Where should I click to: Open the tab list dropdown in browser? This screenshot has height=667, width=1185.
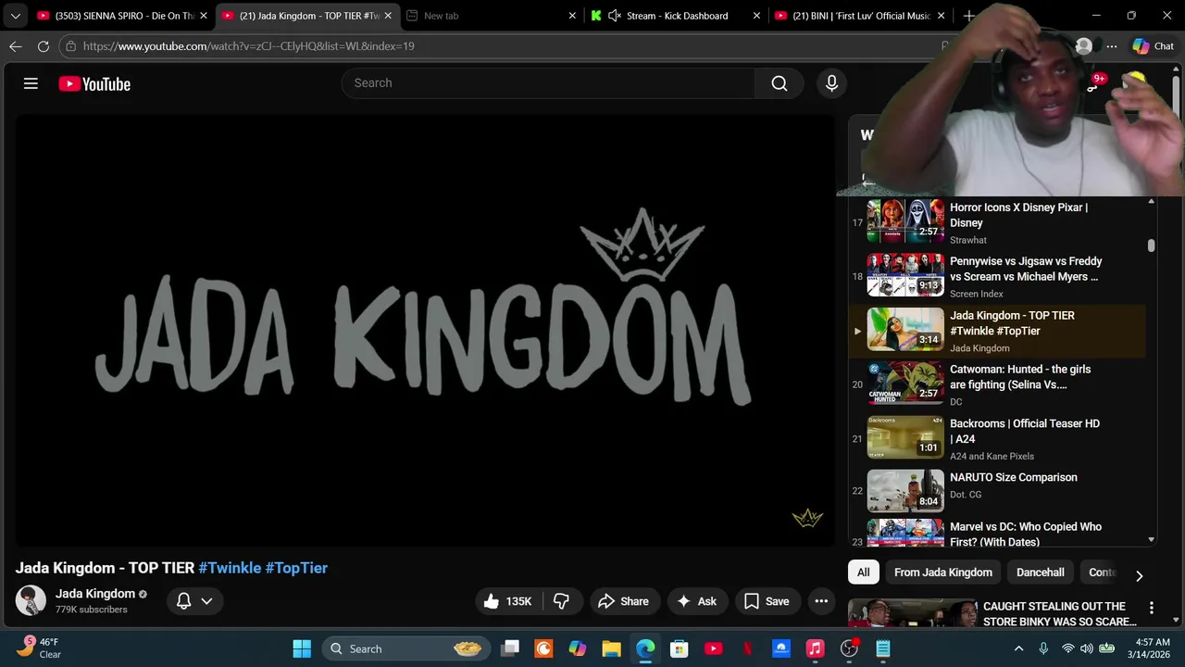(15, 16)
